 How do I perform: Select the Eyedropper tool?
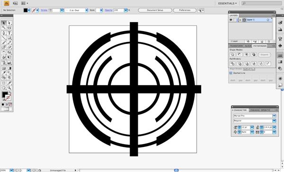click(x=4, y=73)
